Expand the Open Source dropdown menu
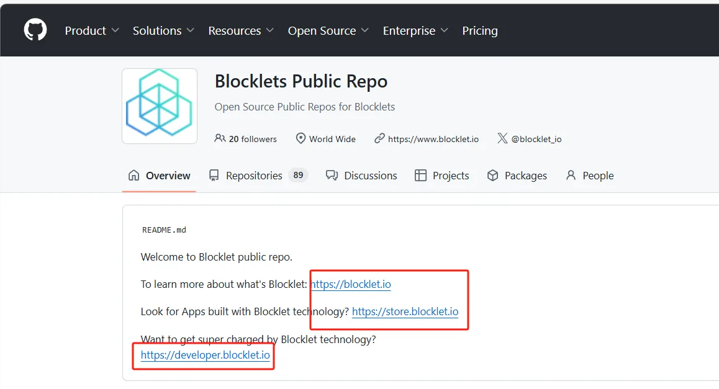This screenshot has height=389, width=719. click(328, 30)
